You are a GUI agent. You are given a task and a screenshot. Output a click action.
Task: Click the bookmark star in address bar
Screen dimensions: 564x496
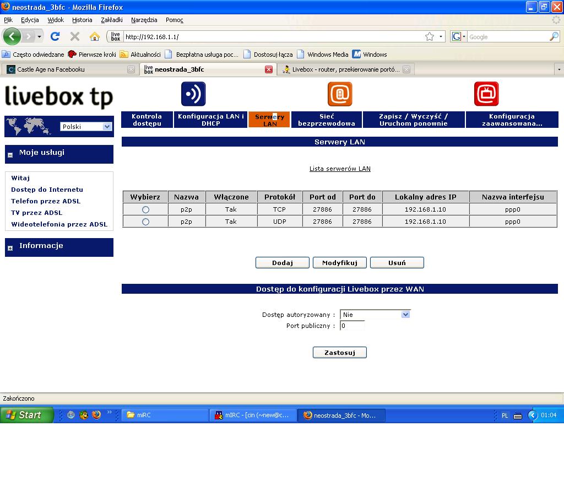[x=430, y=37]
